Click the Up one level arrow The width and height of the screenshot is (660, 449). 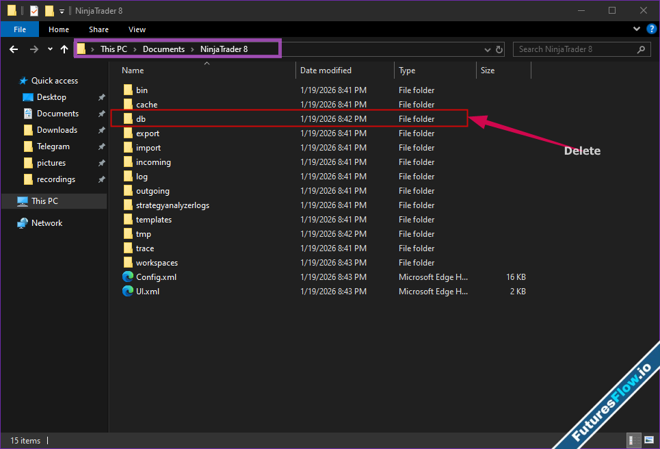coord(64,49)
